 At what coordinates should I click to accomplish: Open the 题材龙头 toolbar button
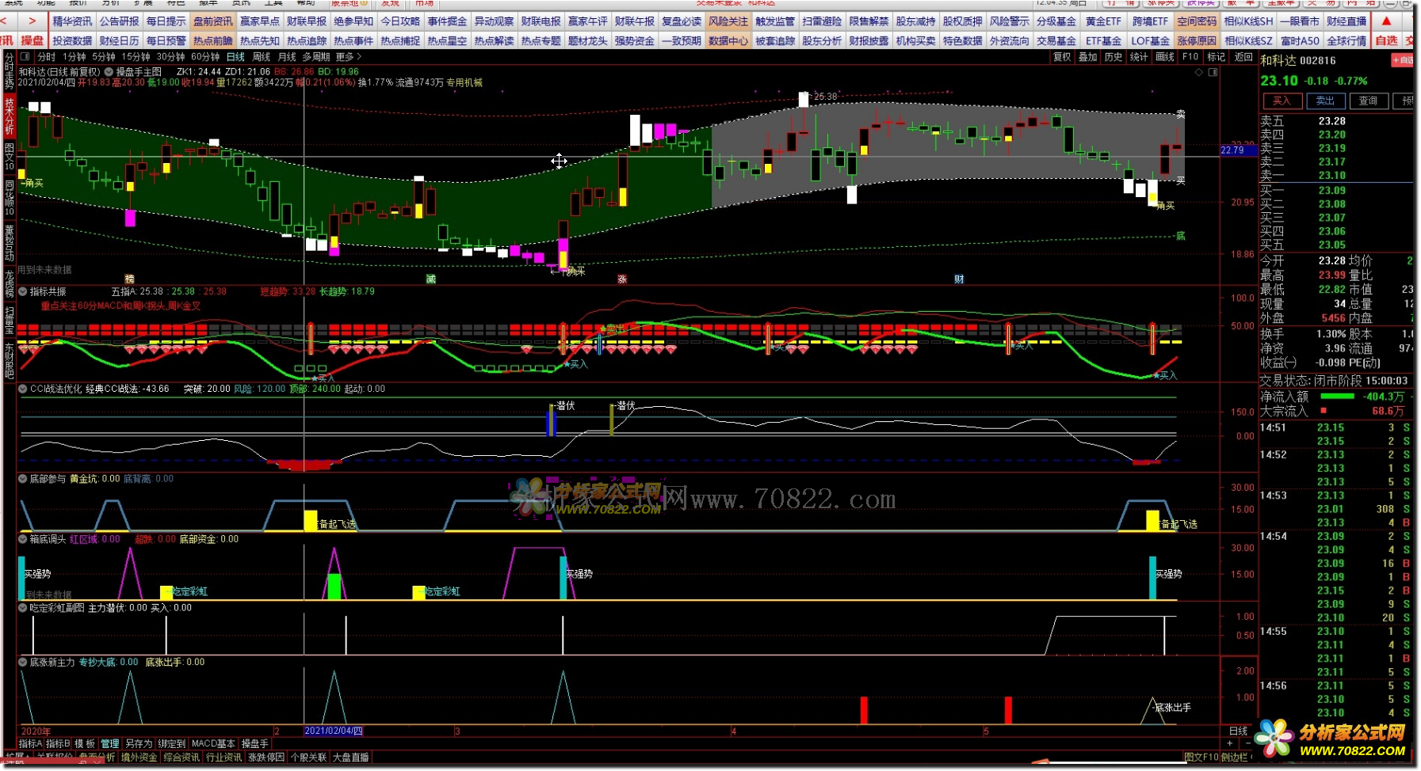coord(587,40)
